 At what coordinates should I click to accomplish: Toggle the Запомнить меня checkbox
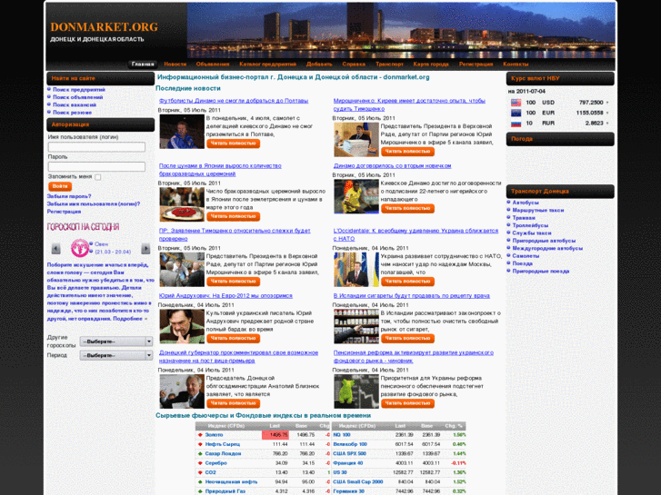click(x=98, y=177)
